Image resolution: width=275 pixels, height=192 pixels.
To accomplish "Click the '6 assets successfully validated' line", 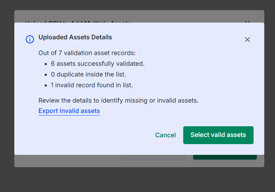I will click(97, 64).
